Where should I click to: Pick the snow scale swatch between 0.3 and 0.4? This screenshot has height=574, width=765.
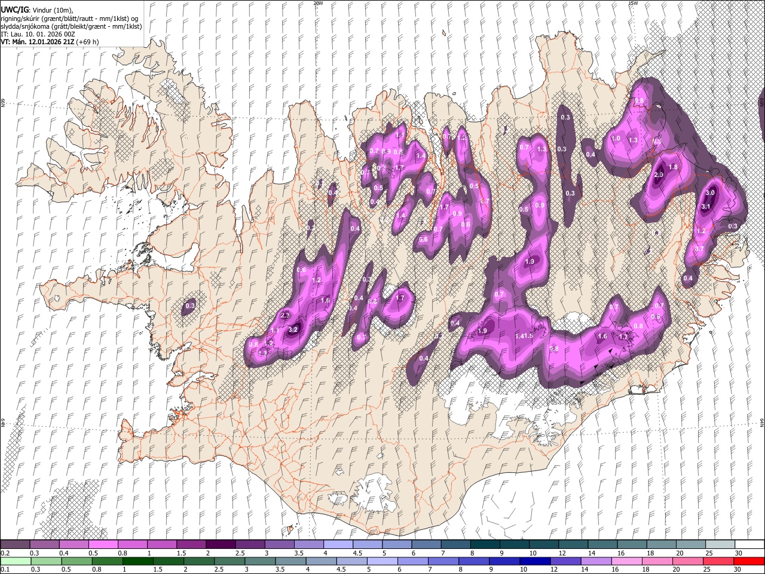(45, 544)
